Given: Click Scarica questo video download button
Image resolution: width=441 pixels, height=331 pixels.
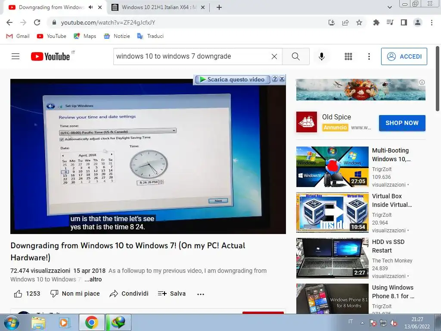Looking at the screenshot, I should 232,79.
